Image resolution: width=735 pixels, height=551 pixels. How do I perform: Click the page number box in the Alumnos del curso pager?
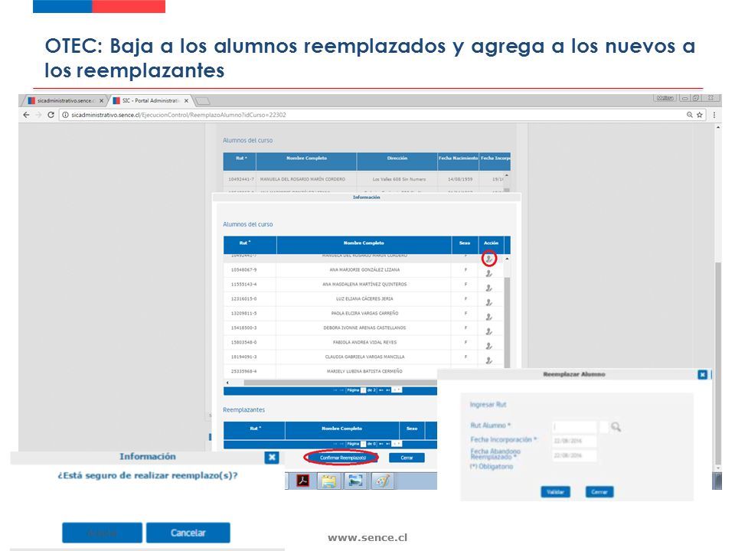tap(363, 390)
